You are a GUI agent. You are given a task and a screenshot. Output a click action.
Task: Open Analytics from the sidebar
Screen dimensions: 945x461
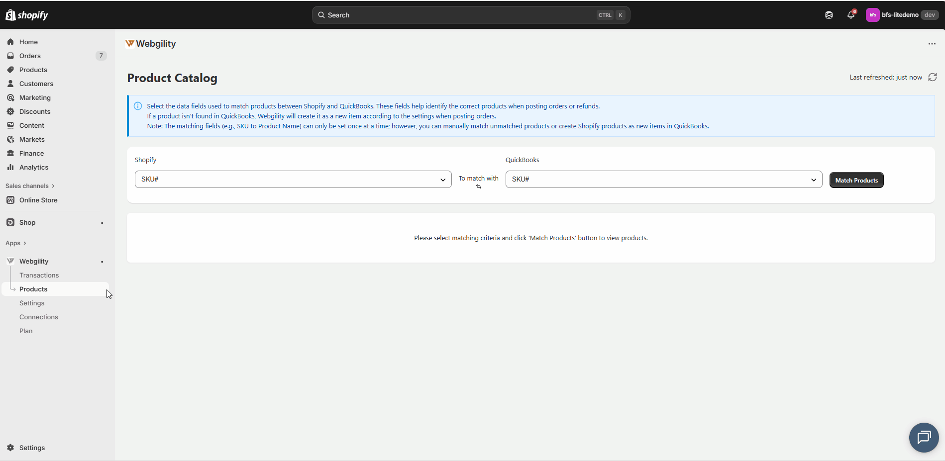click(34, 167)
